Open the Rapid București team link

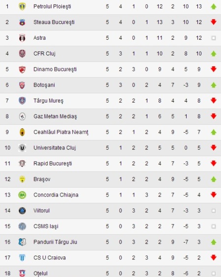click(x=53, y=164)
